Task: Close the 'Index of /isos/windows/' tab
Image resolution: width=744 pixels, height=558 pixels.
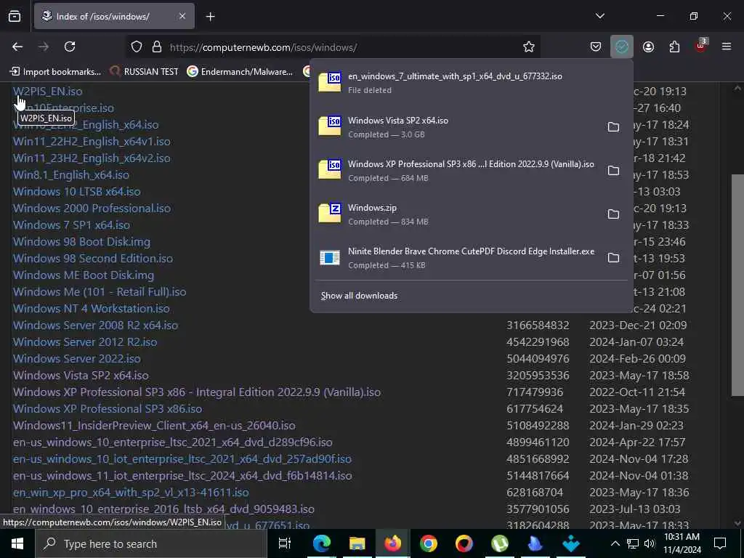Action: coord(182,16)
